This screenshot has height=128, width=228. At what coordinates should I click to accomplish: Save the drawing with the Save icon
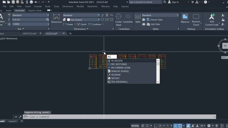(x=13, y=2)
